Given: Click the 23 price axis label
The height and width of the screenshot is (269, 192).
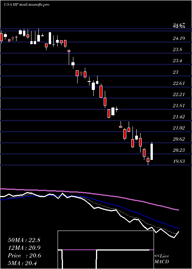Looking at the screenshot, I should click(x=175, y=72).
